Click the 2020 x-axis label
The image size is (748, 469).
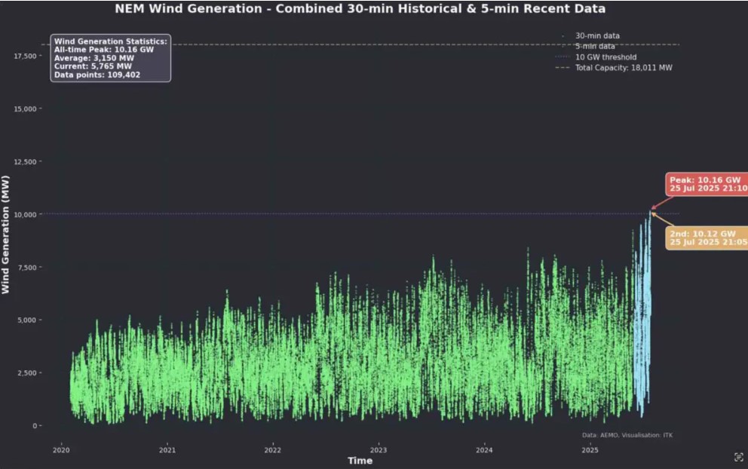click(61, 450)
